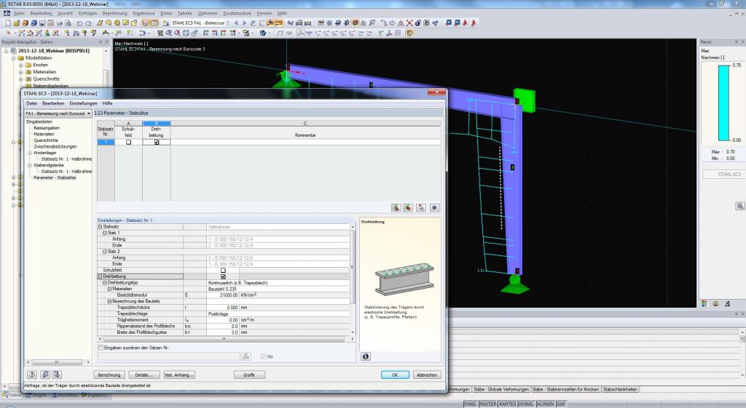Click the rightmost red icon in top toolbar
Viewport: 746px width, 408px height.
474,23
